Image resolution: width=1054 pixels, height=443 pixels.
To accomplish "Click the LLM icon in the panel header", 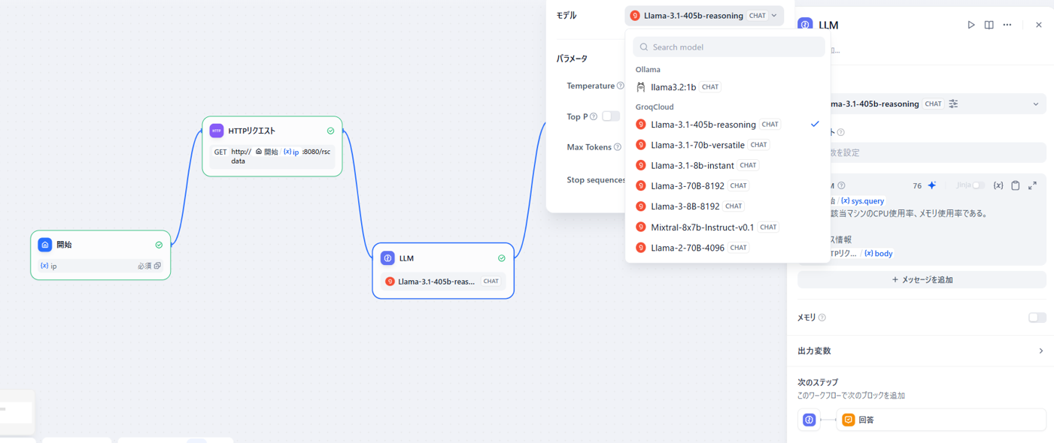I will 805,25.
